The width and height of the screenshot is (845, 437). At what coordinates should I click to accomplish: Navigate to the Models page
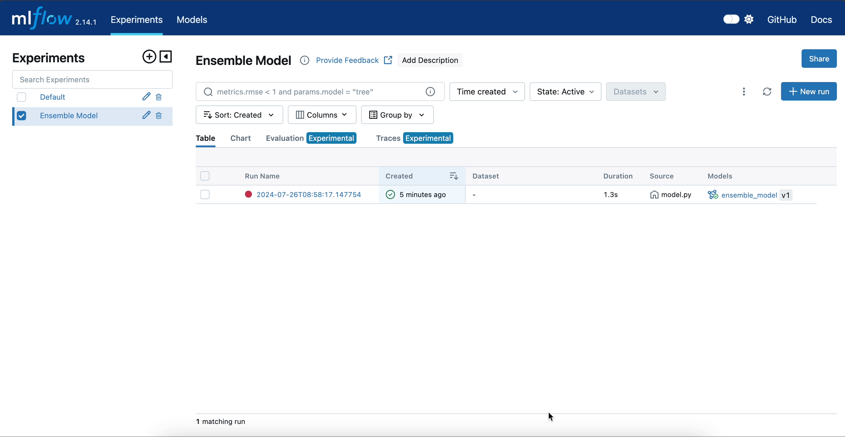tap(192, 20)
